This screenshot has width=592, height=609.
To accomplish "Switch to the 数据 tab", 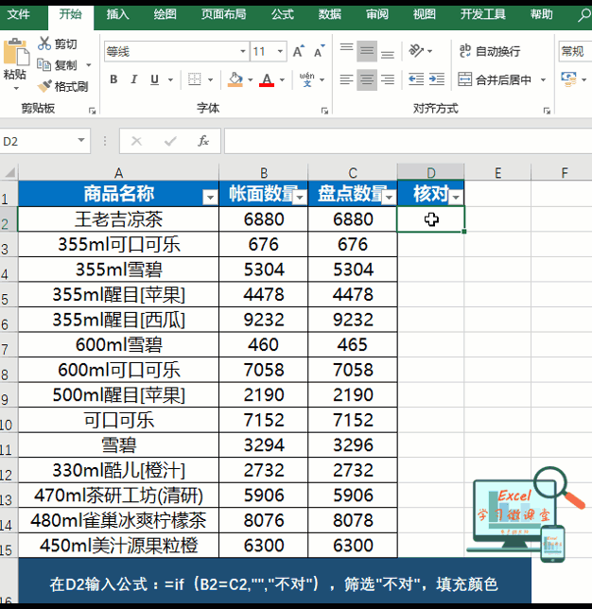I will (x=330, y=15).
